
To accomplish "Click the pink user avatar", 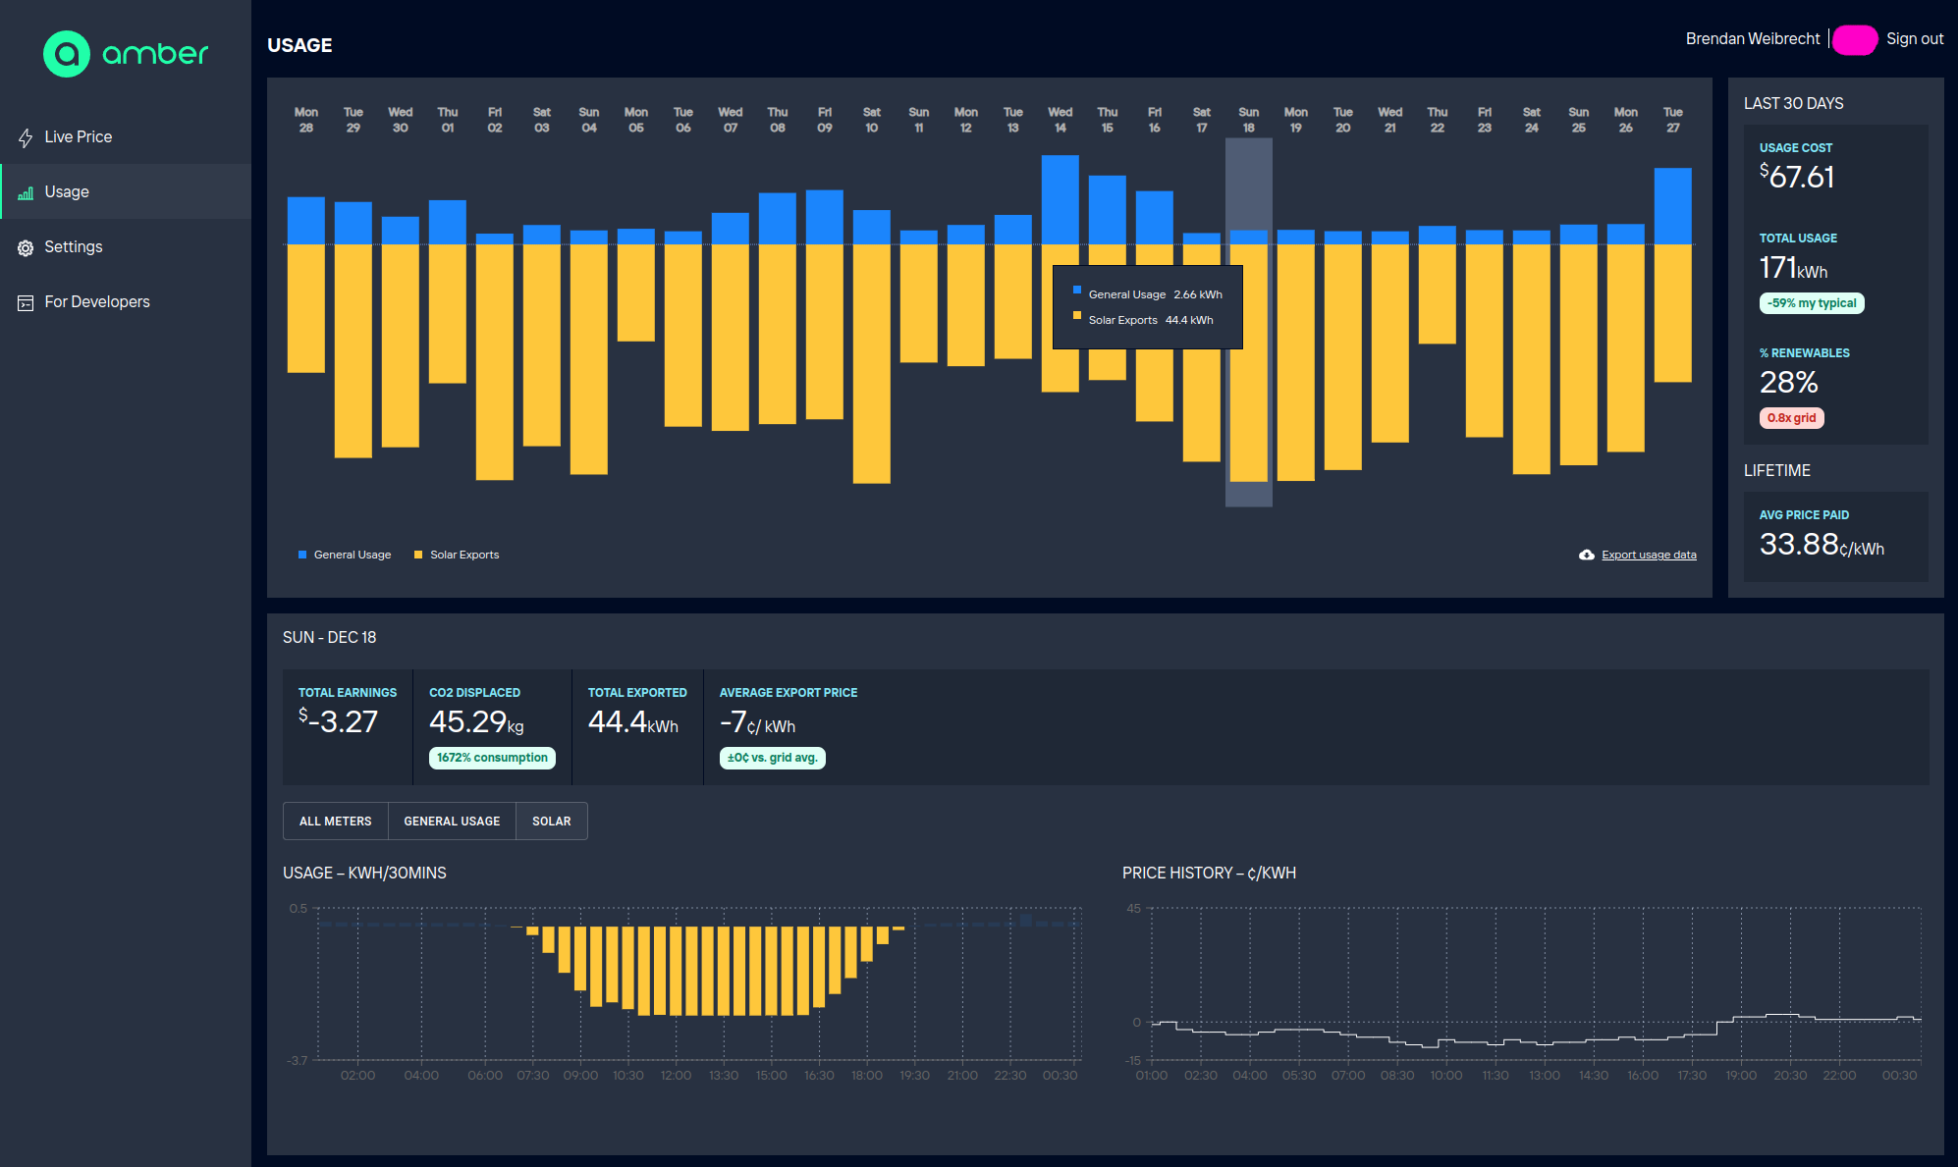I will point(1854,40).
